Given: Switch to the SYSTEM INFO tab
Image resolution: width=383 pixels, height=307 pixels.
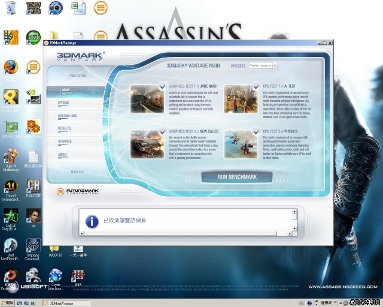Looking at the screenshot, I should 76,116.
